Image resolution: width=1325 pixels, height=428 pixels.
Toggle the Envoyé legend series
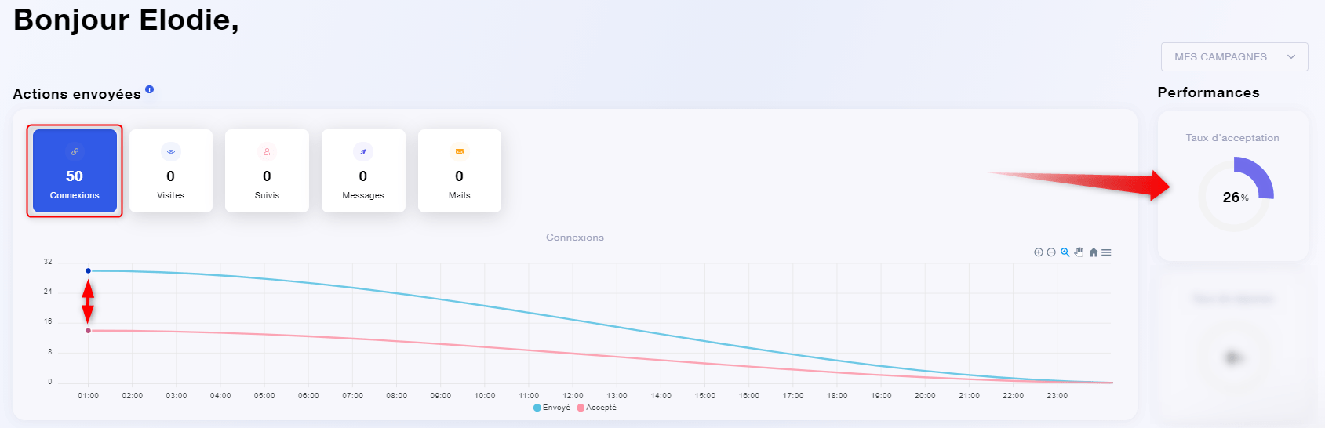pos(552,408)
